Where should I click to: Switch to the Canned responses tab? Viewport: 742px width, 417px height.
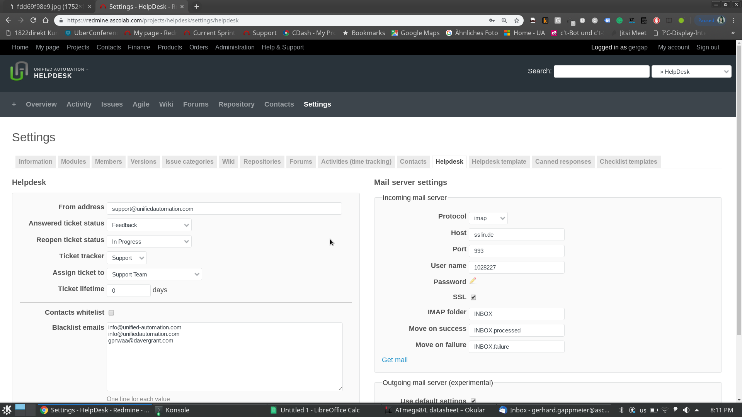tap(563, 162)
